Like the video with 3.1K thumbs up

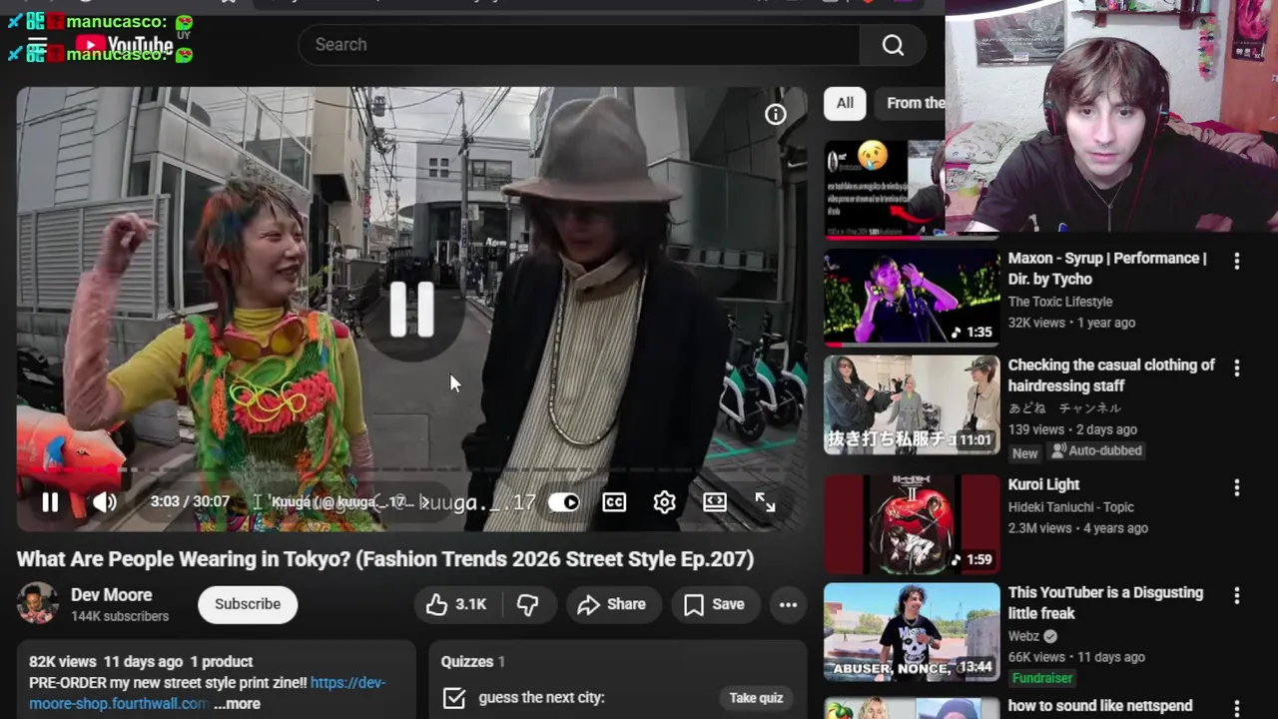coord(456,604)
